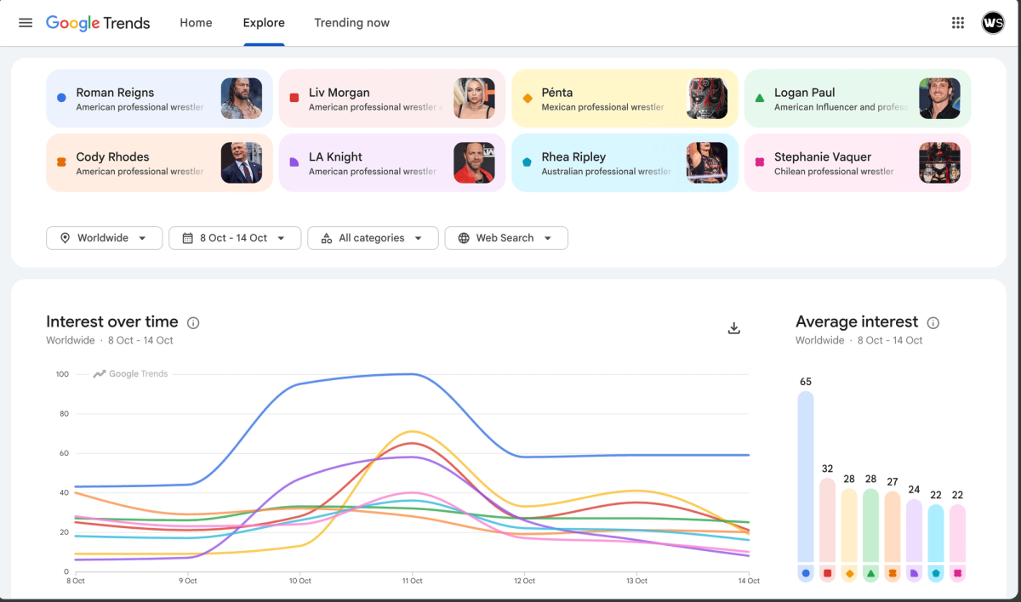Viewport: 1021px width, 602px height.
Task: Click the orange average bar labeled 27
Action: 893,526
